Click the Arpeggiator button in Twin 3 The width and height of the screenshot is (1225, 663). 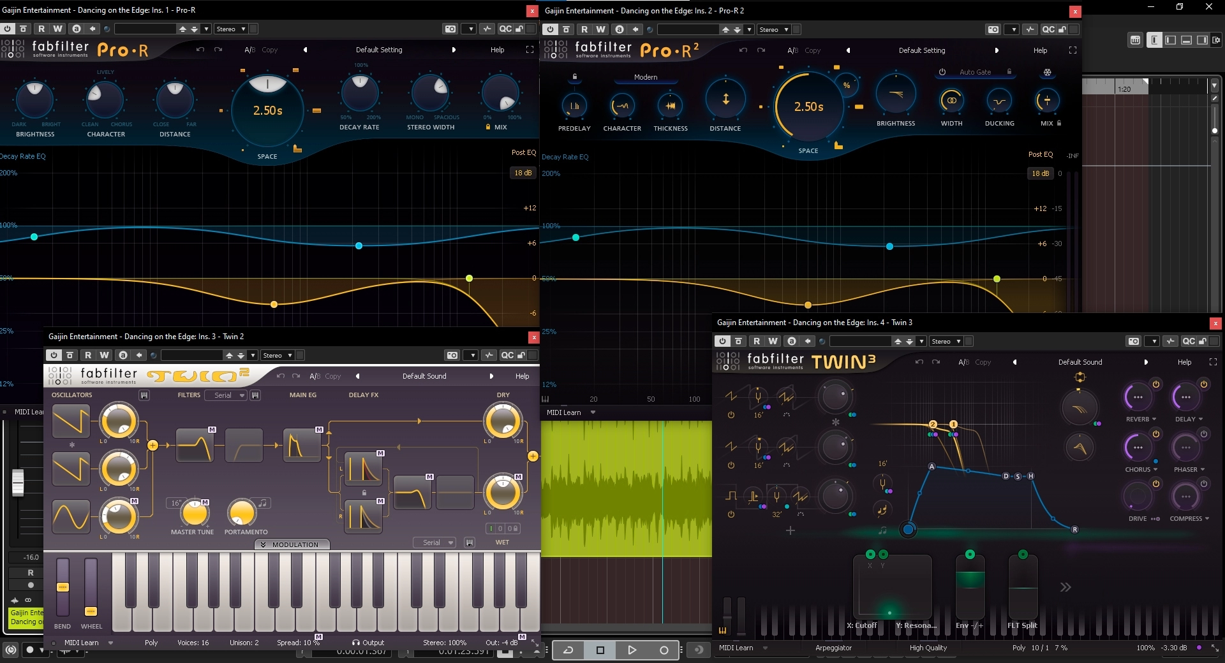pos(833,648)
